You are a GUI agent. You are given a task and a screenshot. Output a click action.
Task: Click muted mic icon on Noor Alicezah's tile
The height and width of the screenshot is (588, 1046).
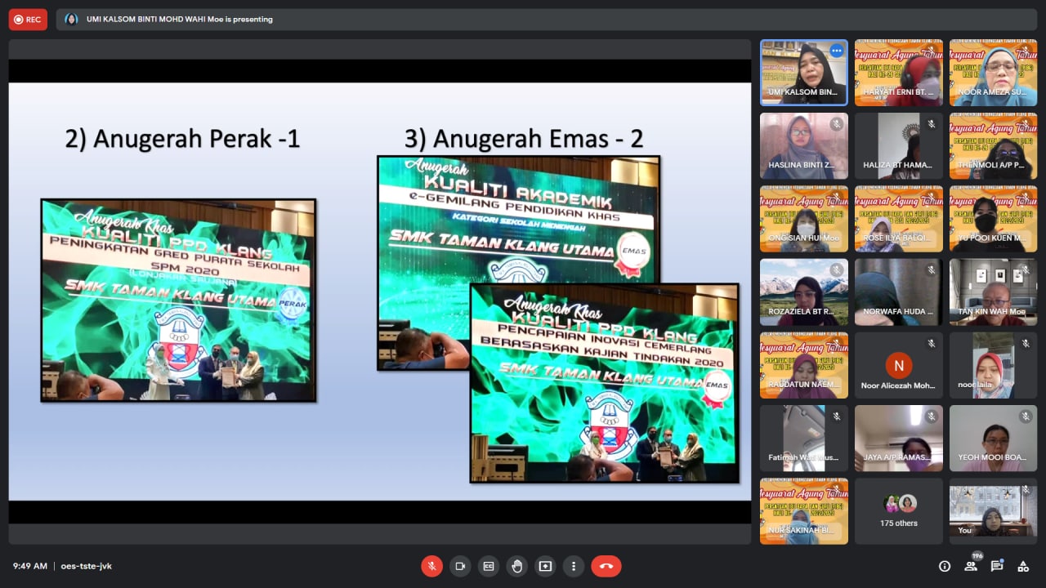[x=931, y=344]
